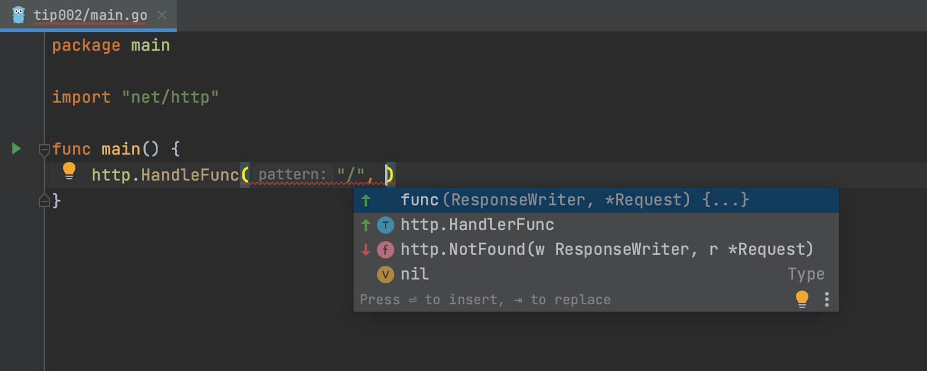Insert nil from the completion popup
The height and width of the screenshot is (371, 927).
click(x=415, y=275)
